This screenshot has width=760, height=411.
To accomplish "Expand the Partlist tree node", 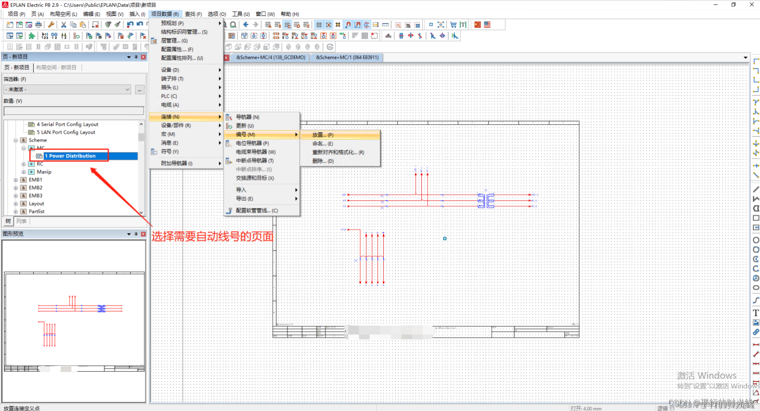I will 16,212.
